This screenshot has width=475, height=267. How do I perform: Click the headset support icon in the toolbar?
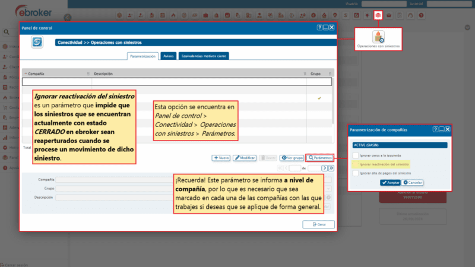410,15
